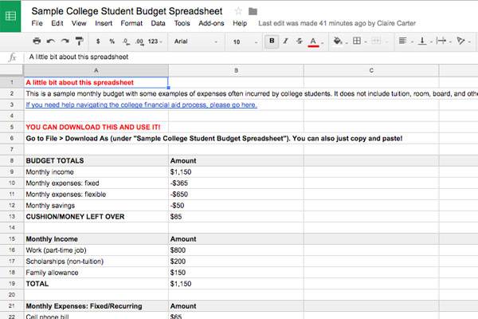Select column B header
478x319 pixels.
[236, 70]
